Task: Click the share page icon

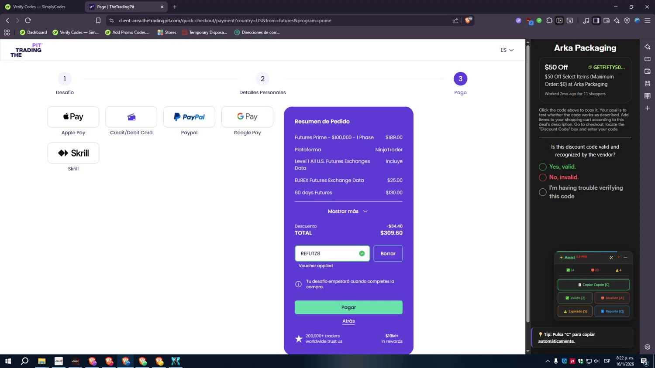Action: 455,20
